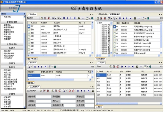This screenshot has height=113, width=165.
Task: Open search dropdown arrow in 三三制度养护 toolbar
Action: coord(66,91)
